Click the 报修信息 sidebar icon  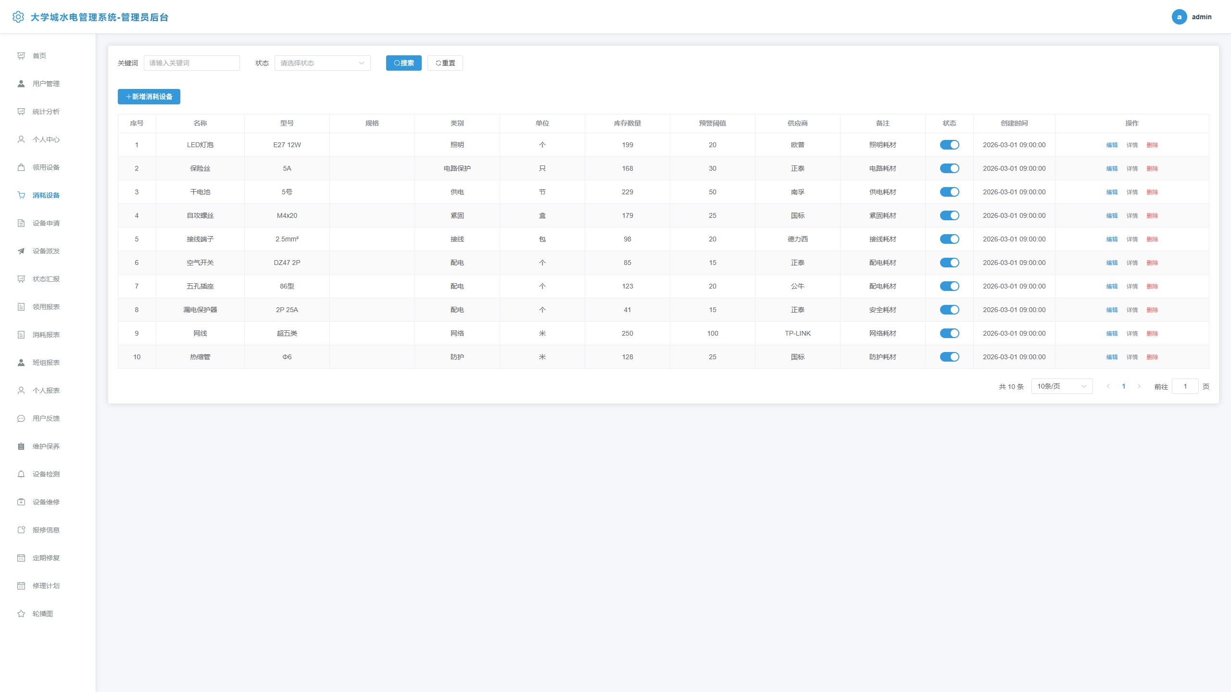click(x=21, y=530)
